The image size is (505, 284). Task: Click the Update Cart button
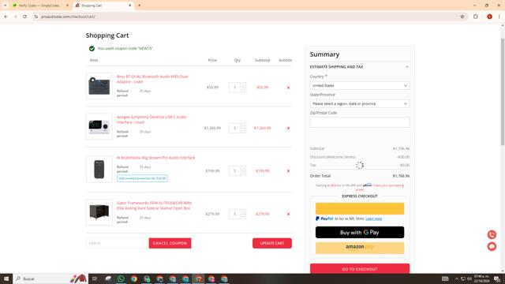(271, 243)
